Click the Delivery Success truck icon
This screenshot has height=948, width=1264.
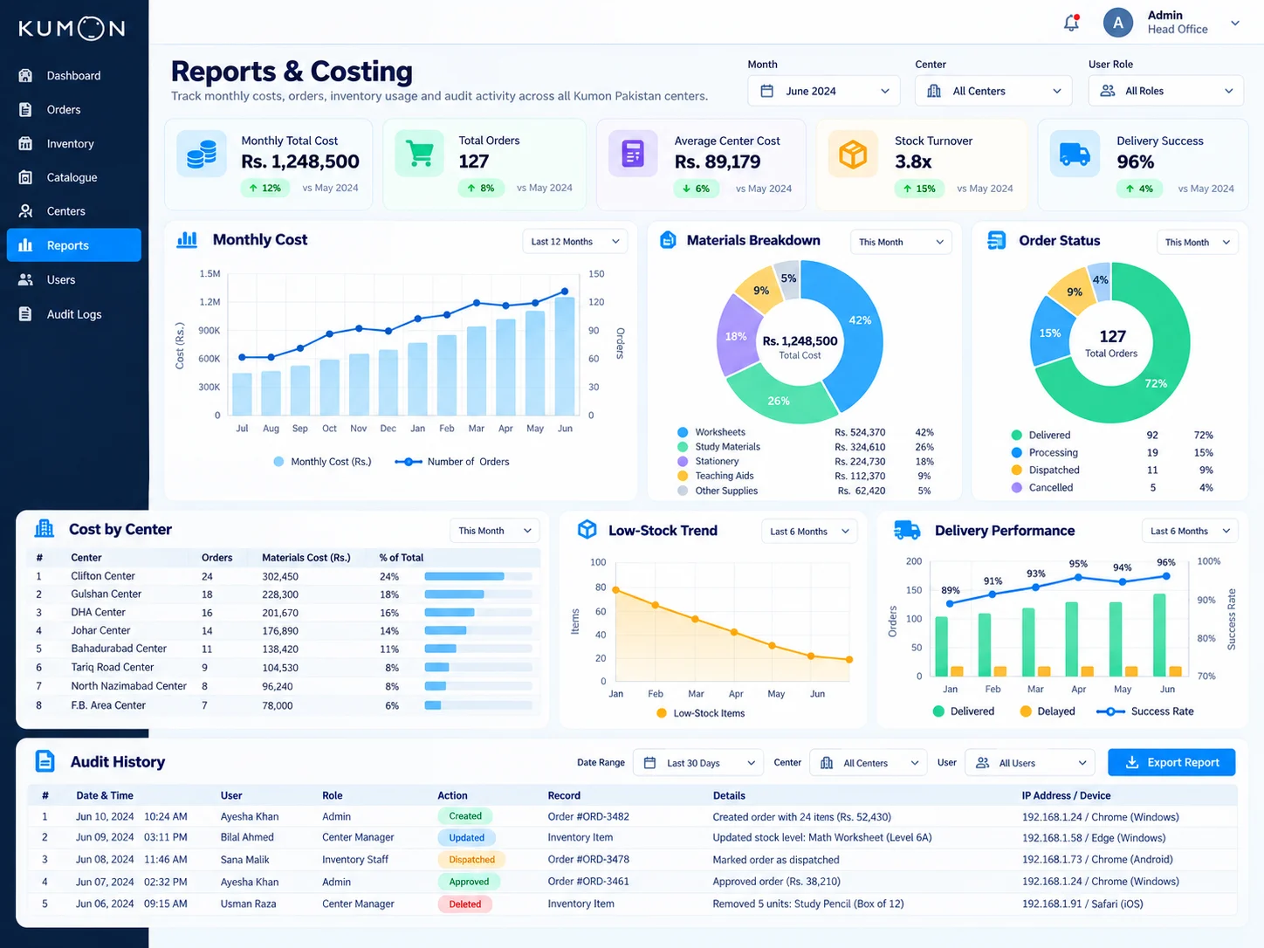point(1075,154)
